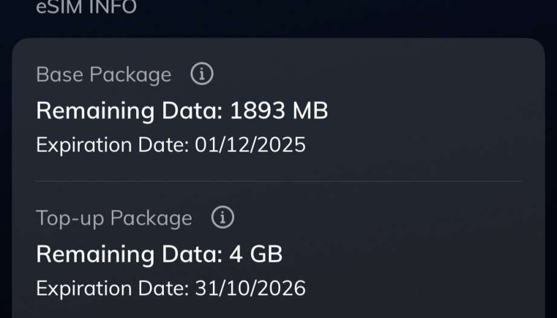This screenshot has height=318, width=557.
Task: Click empty space right of 1893 MB
Action: pyautogui.click(x=423, y=111)
